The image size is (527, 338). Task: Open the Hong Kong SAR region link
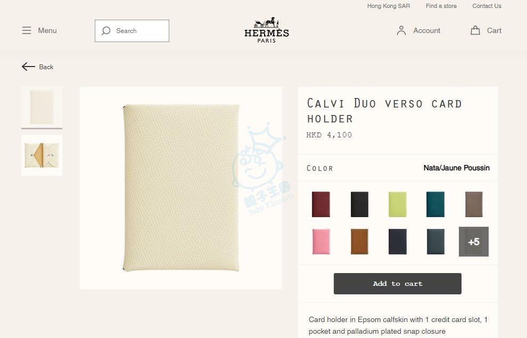(x=389, y=6)
